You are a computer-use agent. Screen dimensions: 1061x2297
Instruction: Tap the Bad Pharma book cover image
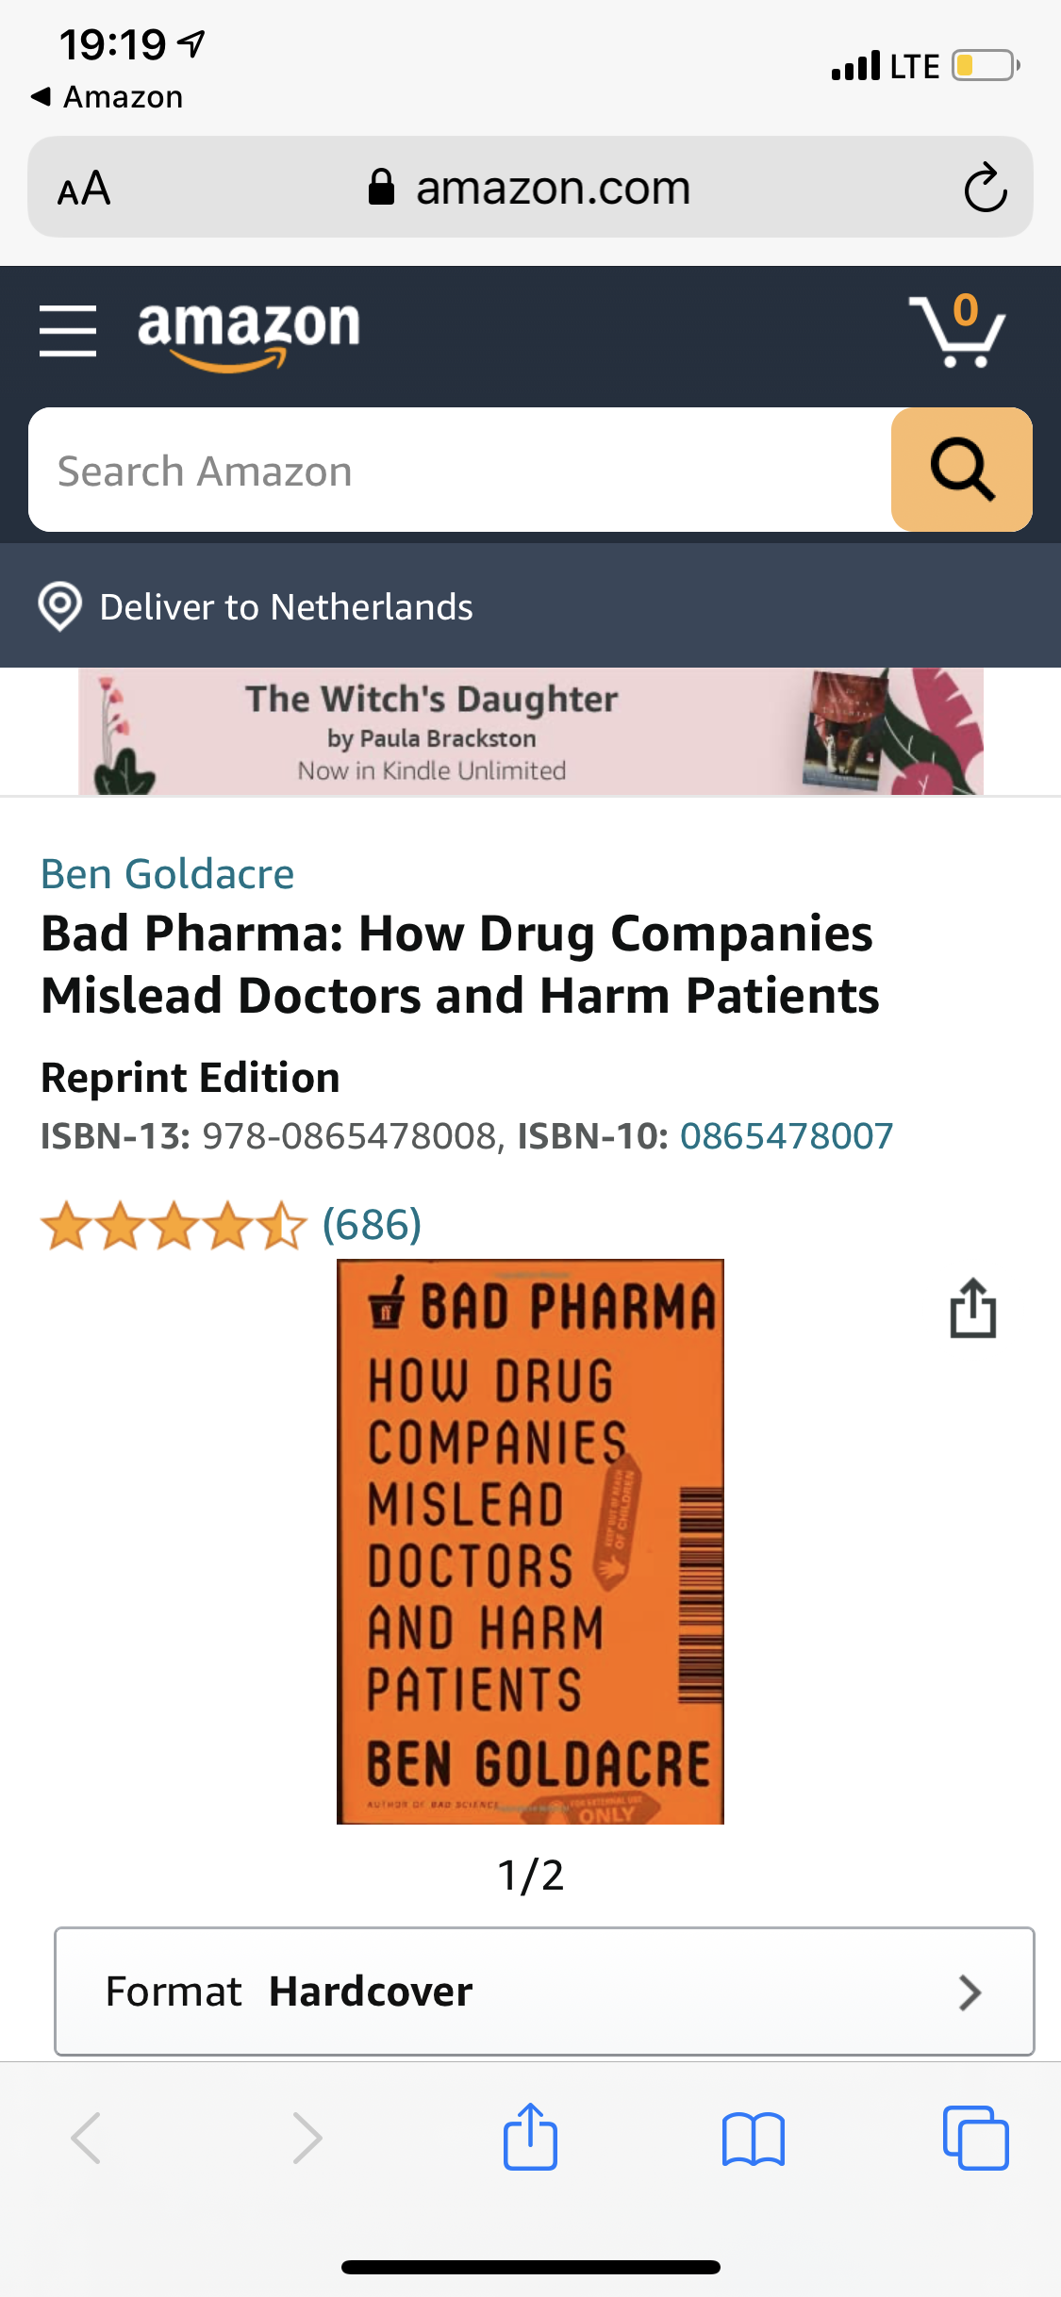pyautogui.click(x=530, y=1541)
